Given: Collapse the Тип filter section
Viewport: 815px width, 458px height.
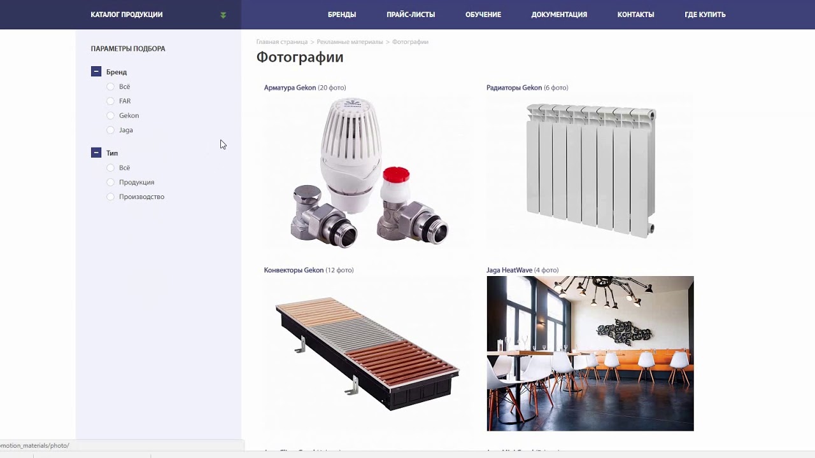Looking at the screenshot, I should pyautogui.click(x=96, y=153).
